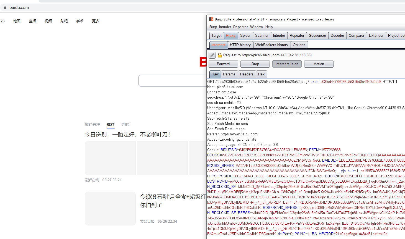Screen dimensions: 405x239
Task: Click the Burp Suite logo icon
Action: (211, 19)
